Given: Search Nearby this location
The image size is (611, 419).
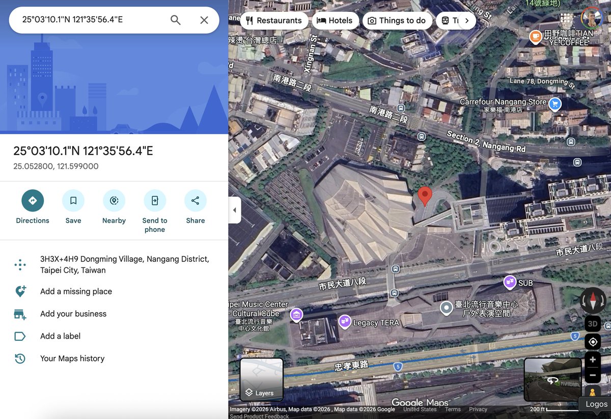Looking at the screenshot, I should click(114, 207).
